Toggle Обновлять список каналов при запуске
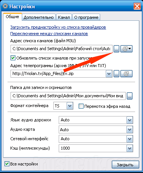Viewport: 143px width, 173px height. (x=13, y=58)
